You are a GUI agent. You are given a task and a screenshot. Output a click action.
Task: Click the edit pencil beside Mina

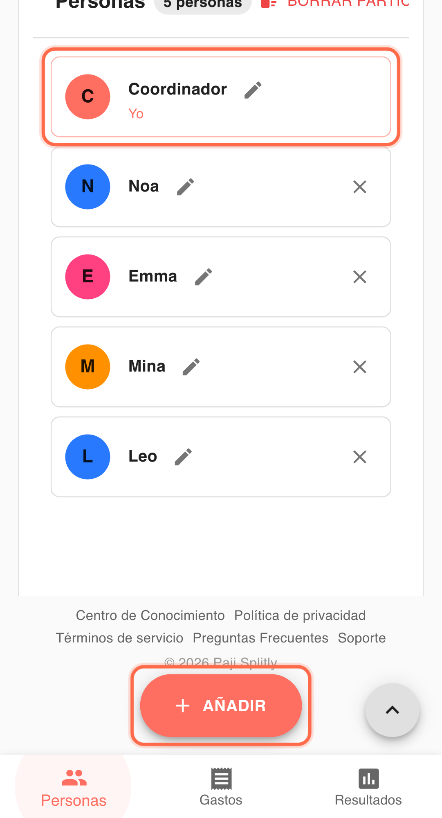[x=191, y=367]
